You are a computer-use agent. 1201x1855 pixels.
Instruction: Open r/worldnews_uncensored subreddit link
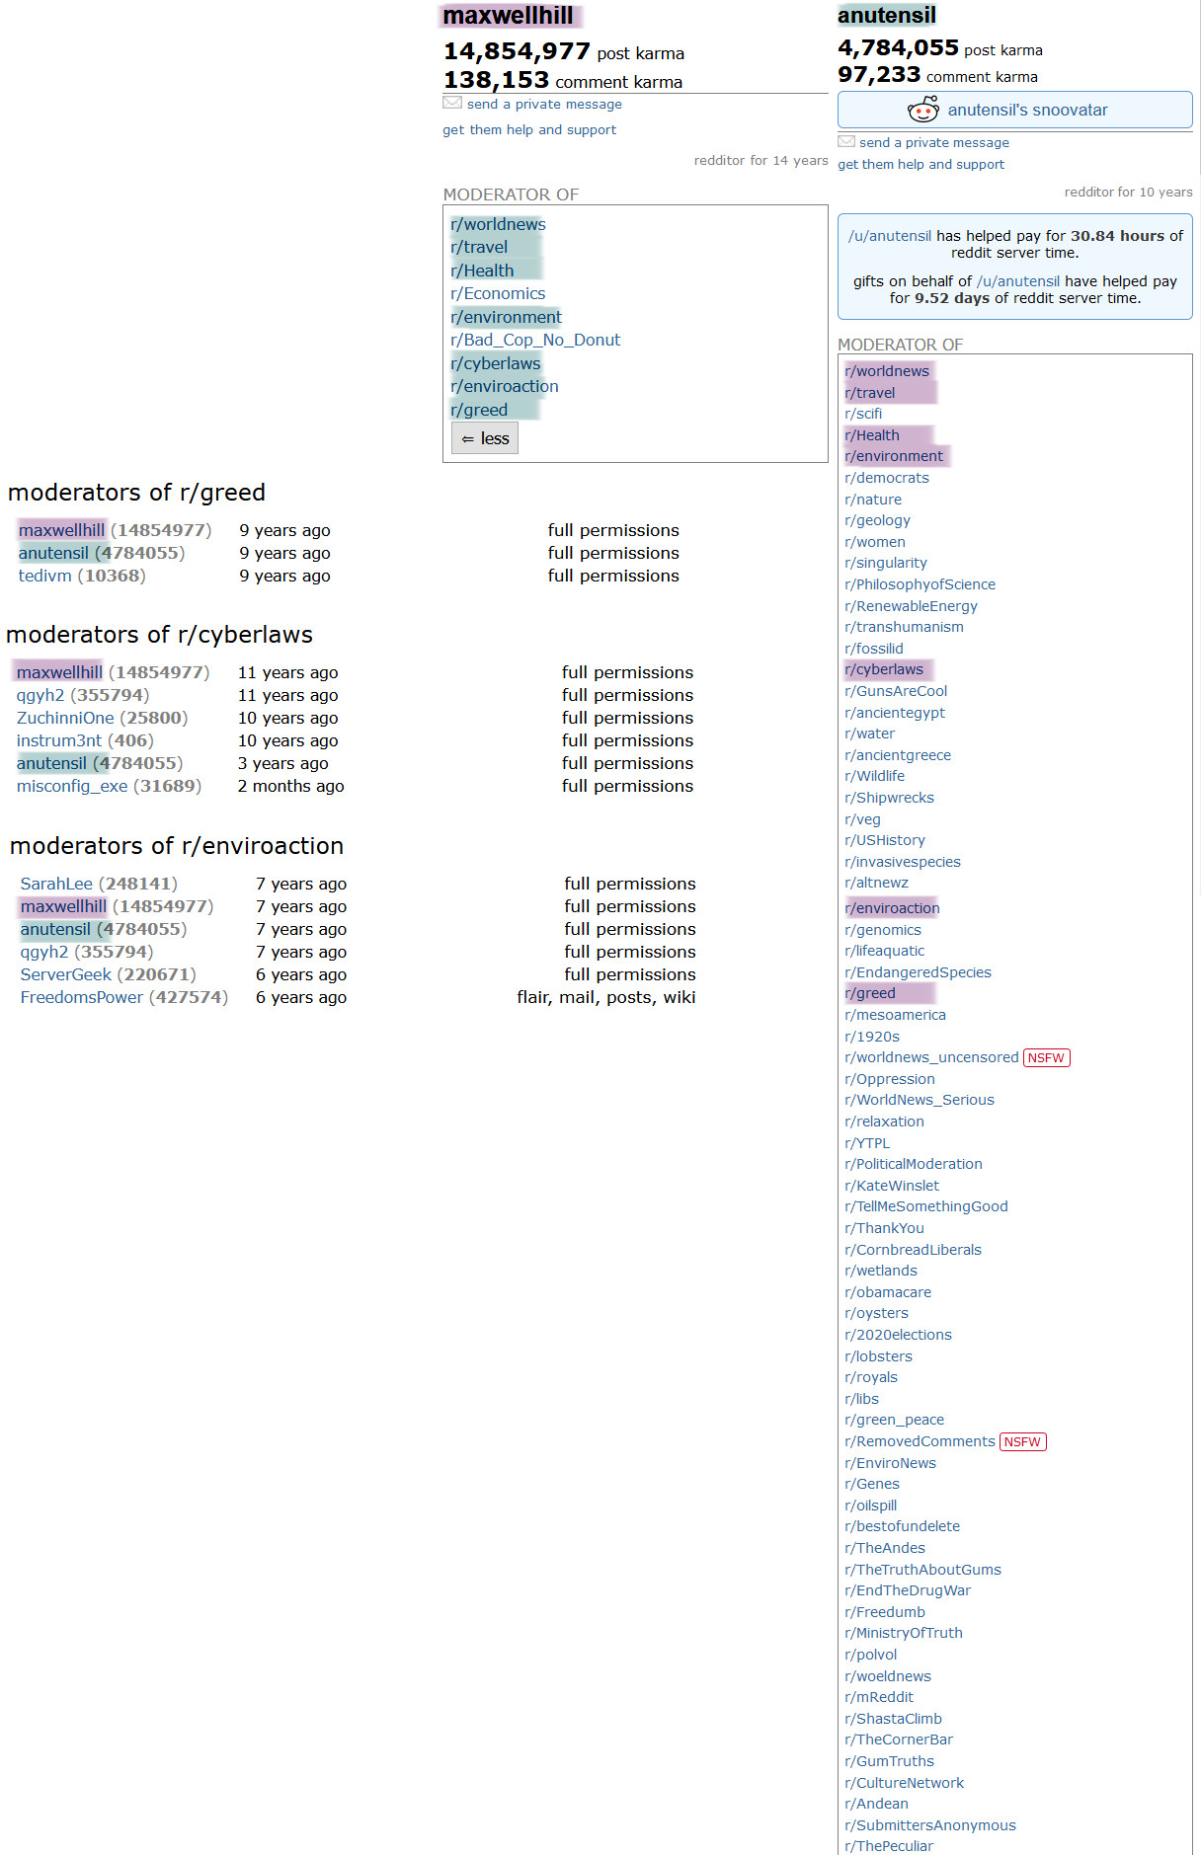[931, 1057]
